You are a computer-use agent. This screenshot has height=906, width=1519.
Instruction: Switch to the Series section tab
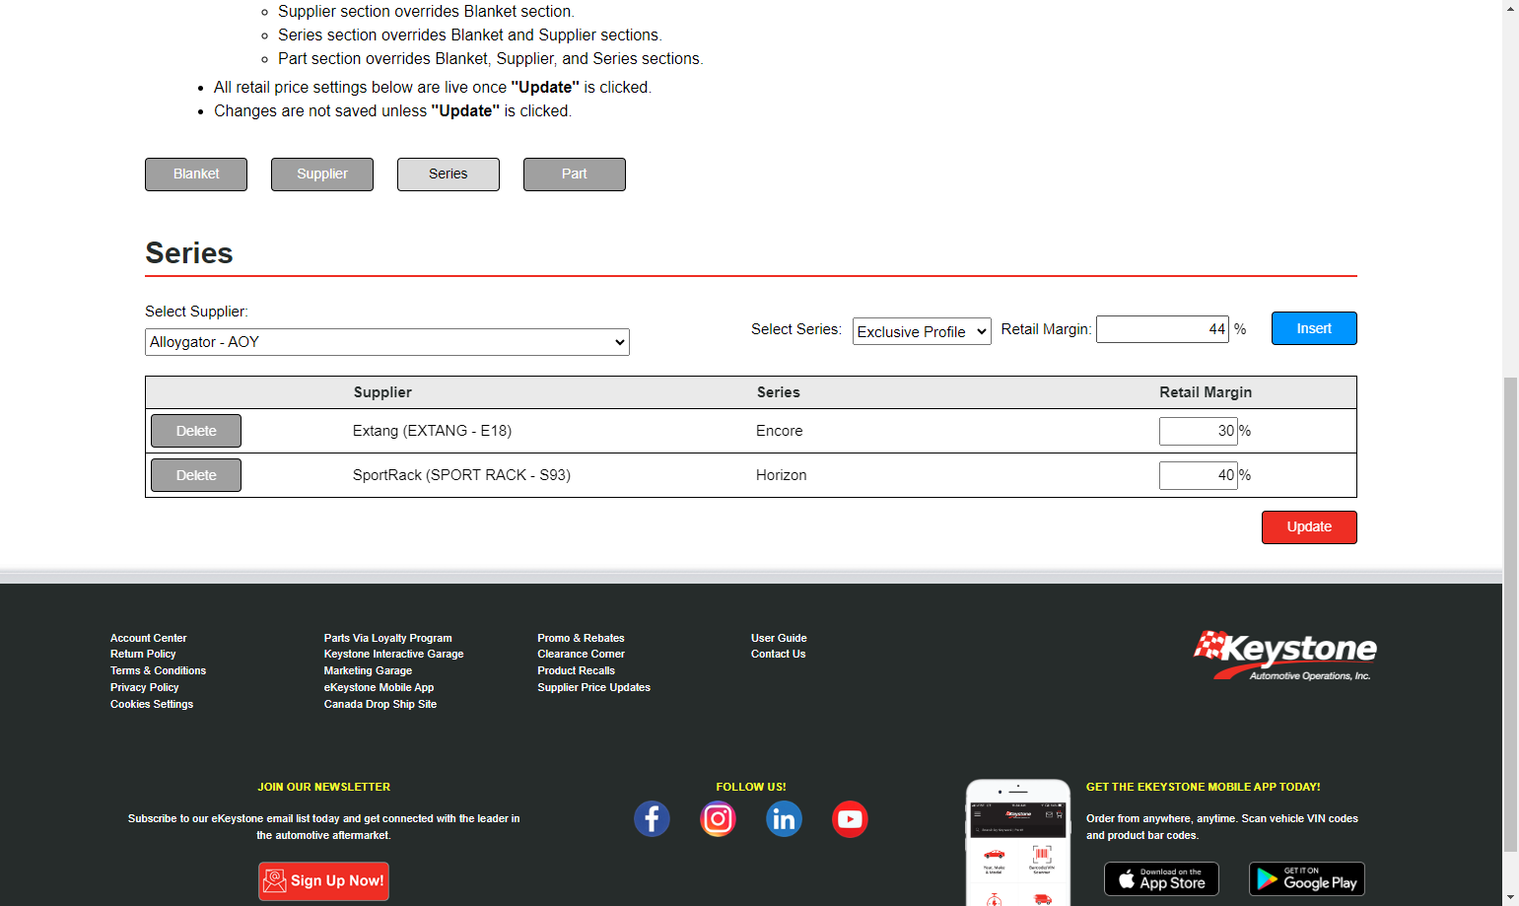pos(449,174)
